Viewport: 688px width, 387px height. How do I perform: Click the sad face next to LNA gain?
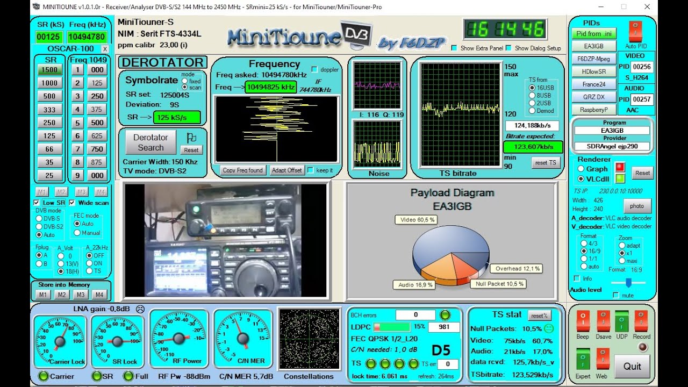[x=140, y=309]
